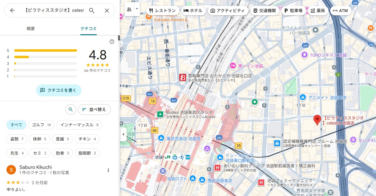Open the 並べ替え sort menu
Viewport: 376px width, 196px height.
(x=94, y=110)
